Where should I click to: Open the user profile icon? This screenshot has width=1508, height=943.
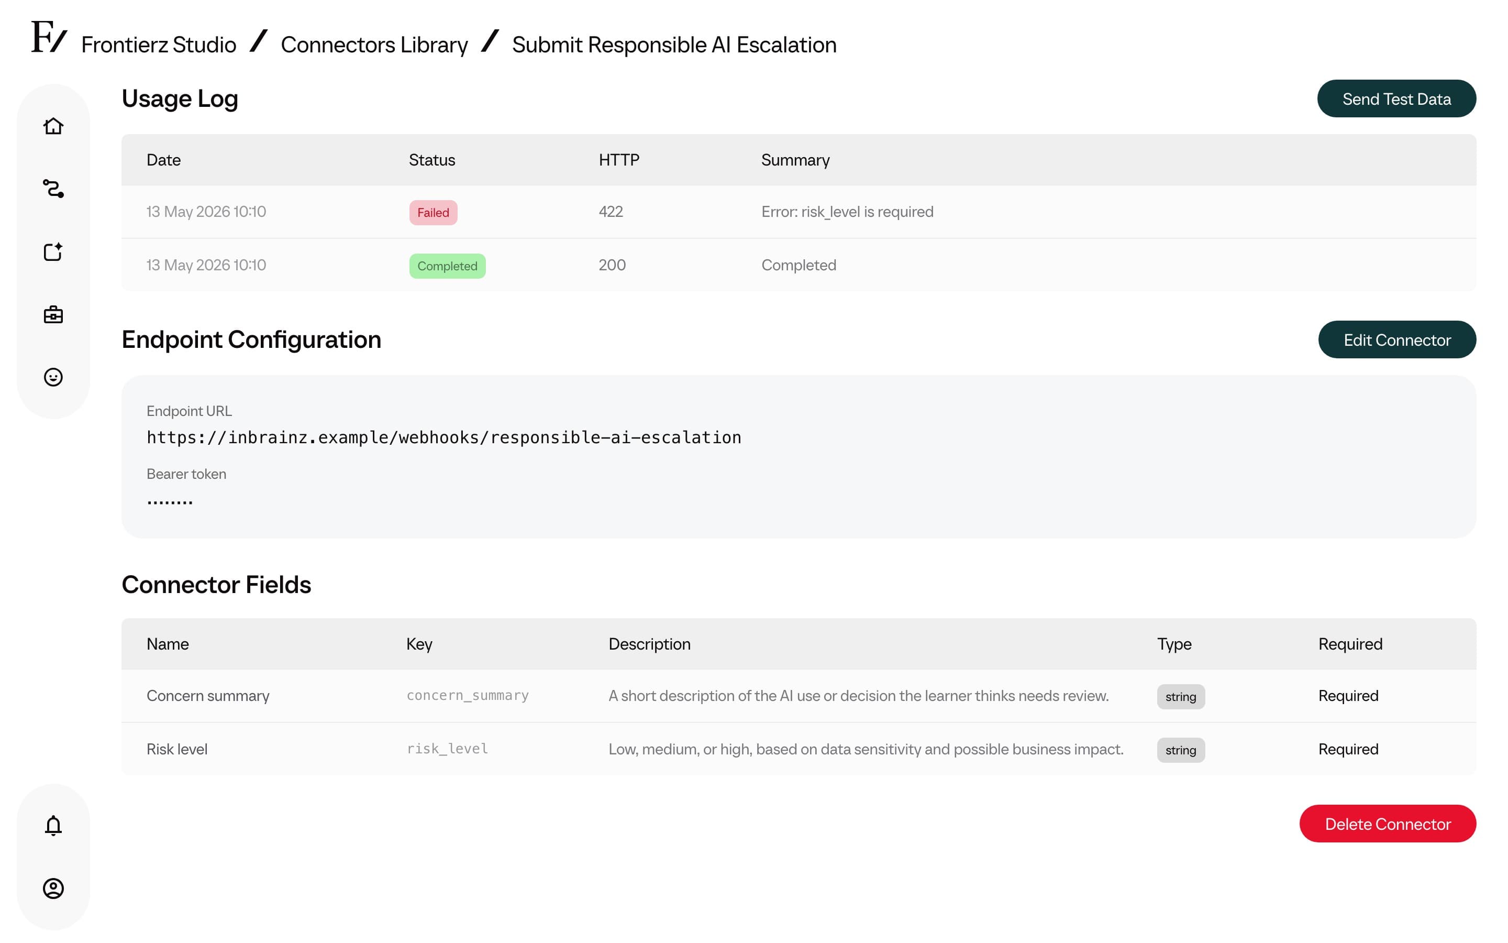pos(53,888)
